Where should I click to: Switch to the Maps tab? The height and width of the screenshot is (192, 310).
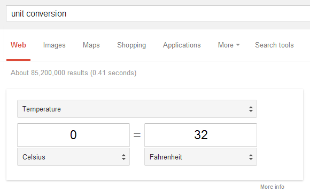pyautogui.click(x=91, y=45)
